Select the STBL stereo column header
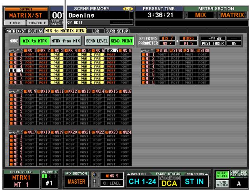The image size is (249, 190). pos(189,51)
